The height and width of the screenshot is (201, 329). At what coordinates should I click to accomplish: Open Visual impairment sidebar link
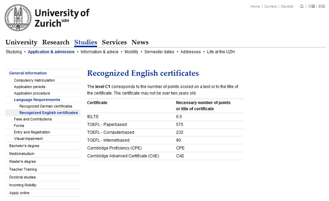coord(28,139)
